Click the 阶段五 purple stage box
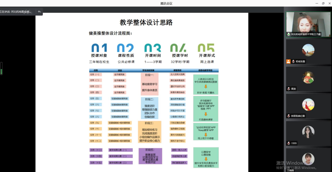332x172 pixels. pyautogui.click(x=150, y=156)
